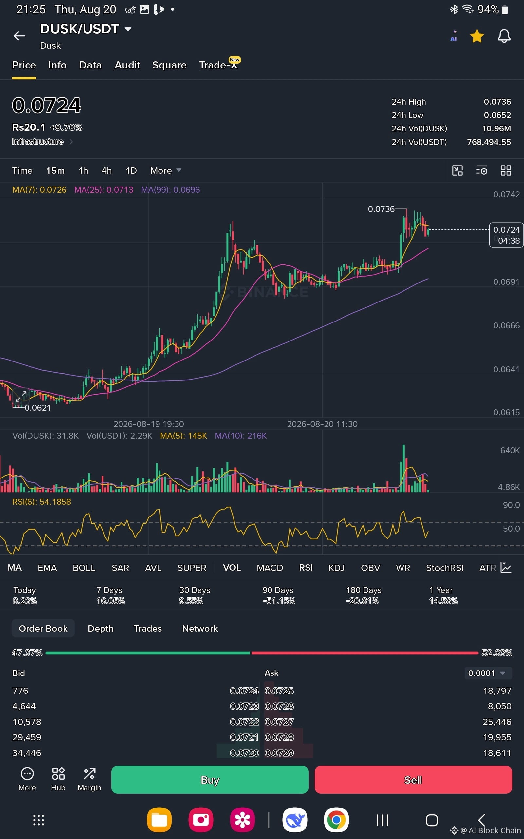The height and width of the screenshot is (839, 524).
Task: Expand the DUSK/USDT pair dropdown
Action: pyautogui.click(x=128, y=29)
